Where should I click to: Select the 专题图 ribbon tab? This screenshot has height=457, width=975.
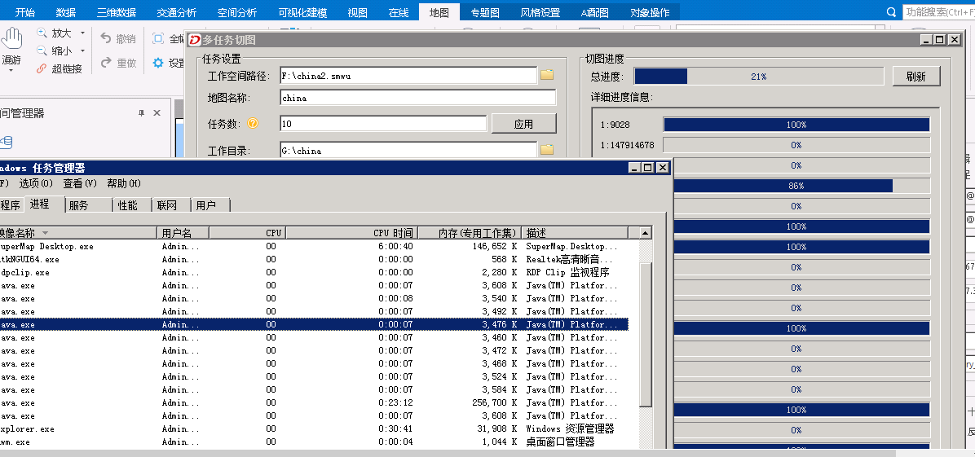(485, 12)
